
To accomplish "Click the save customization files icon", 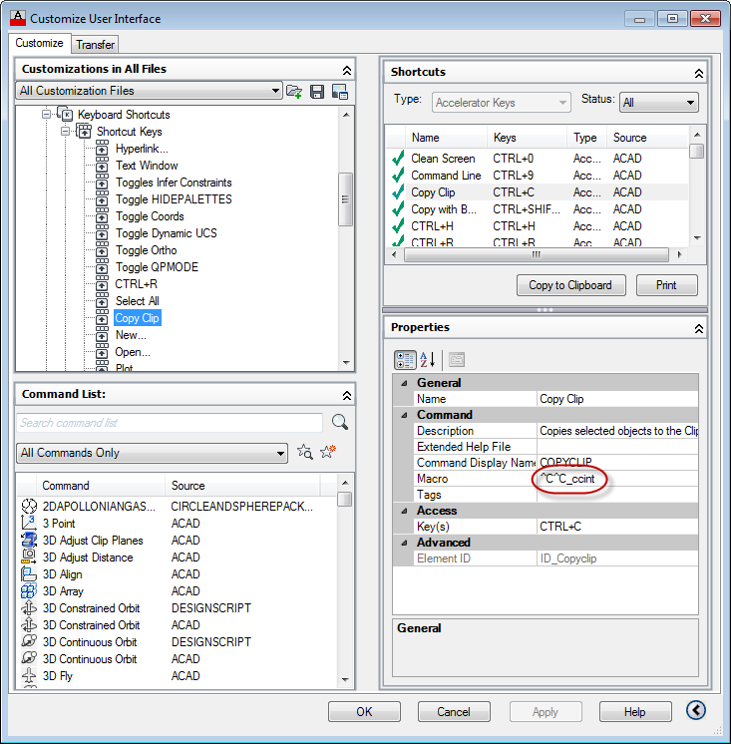I will [x=317, y=92].
